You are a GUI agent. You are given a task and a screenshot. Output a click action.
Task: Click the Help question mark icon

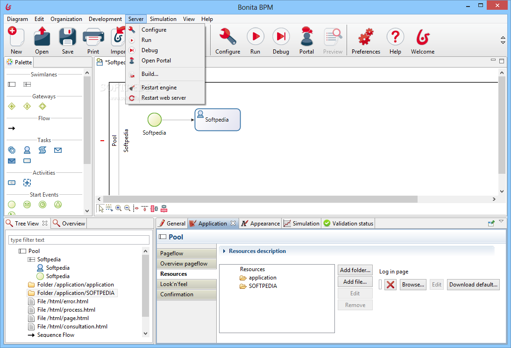coord(395,40)
